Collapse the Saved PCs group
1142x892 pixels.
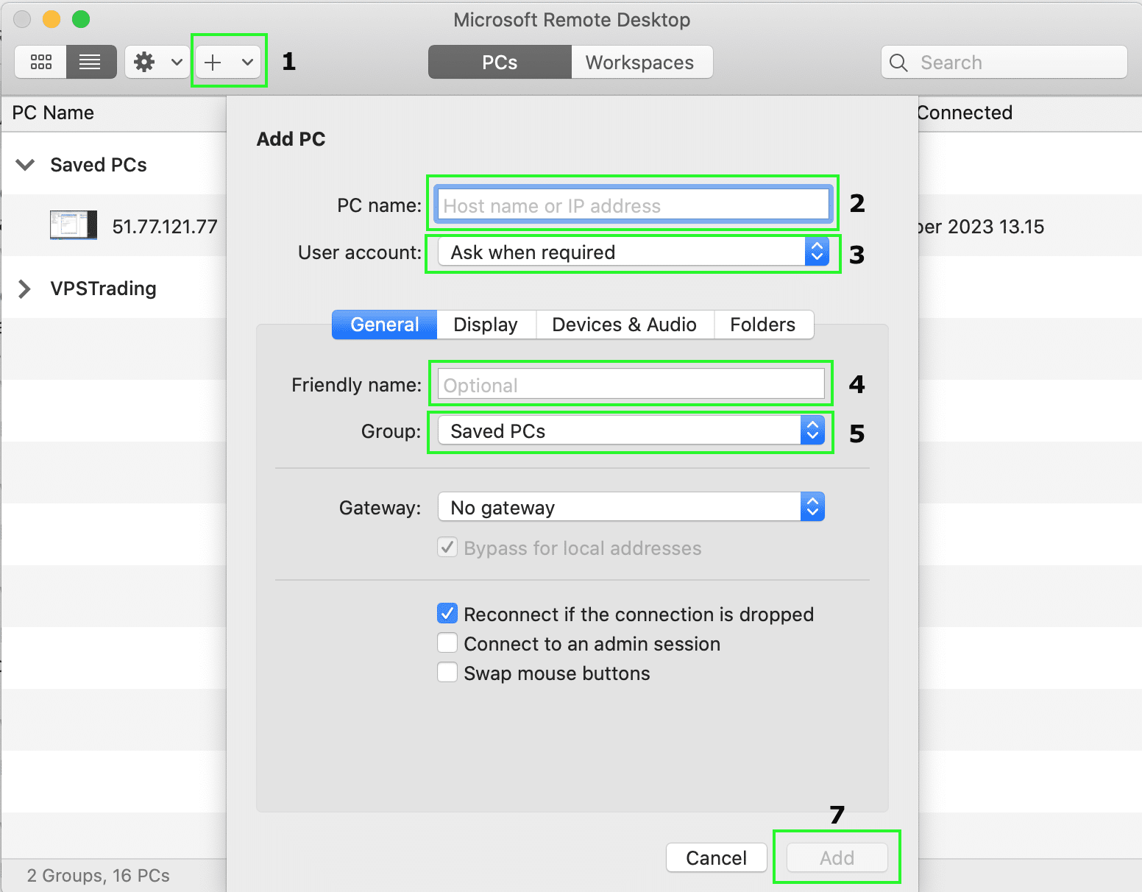[x=26, y=165]
